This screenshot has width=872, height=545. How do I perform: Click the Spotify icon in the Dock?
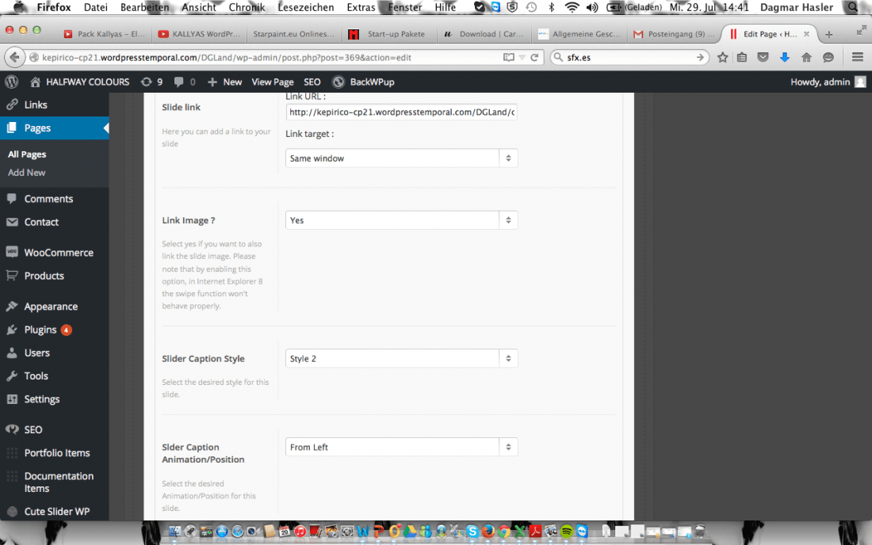click(x=566, y=532)
